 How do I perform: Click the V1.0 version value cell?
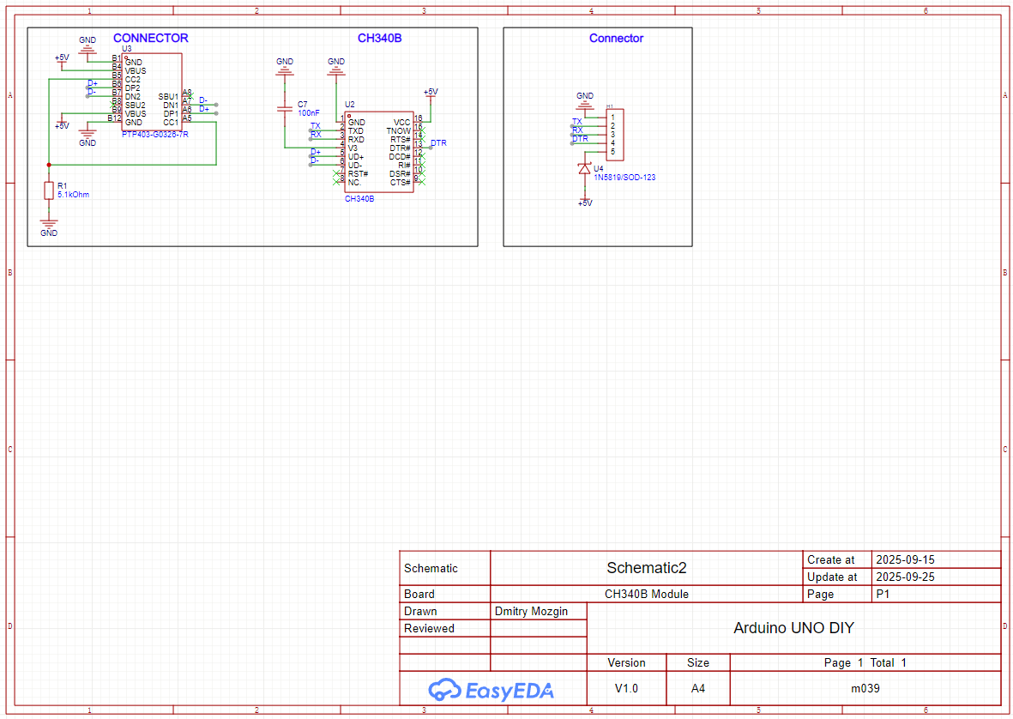[626, 688]
